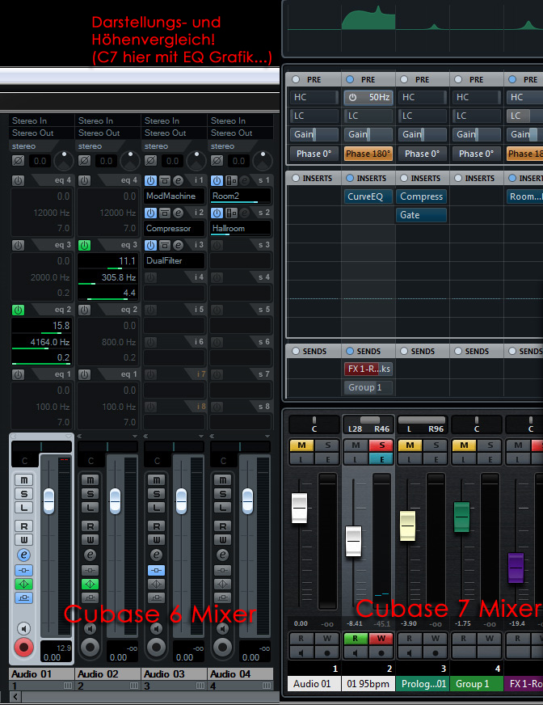
Task: Toggle SENDS radio above FX 1-R...ks column
Action: coord(350,351)
